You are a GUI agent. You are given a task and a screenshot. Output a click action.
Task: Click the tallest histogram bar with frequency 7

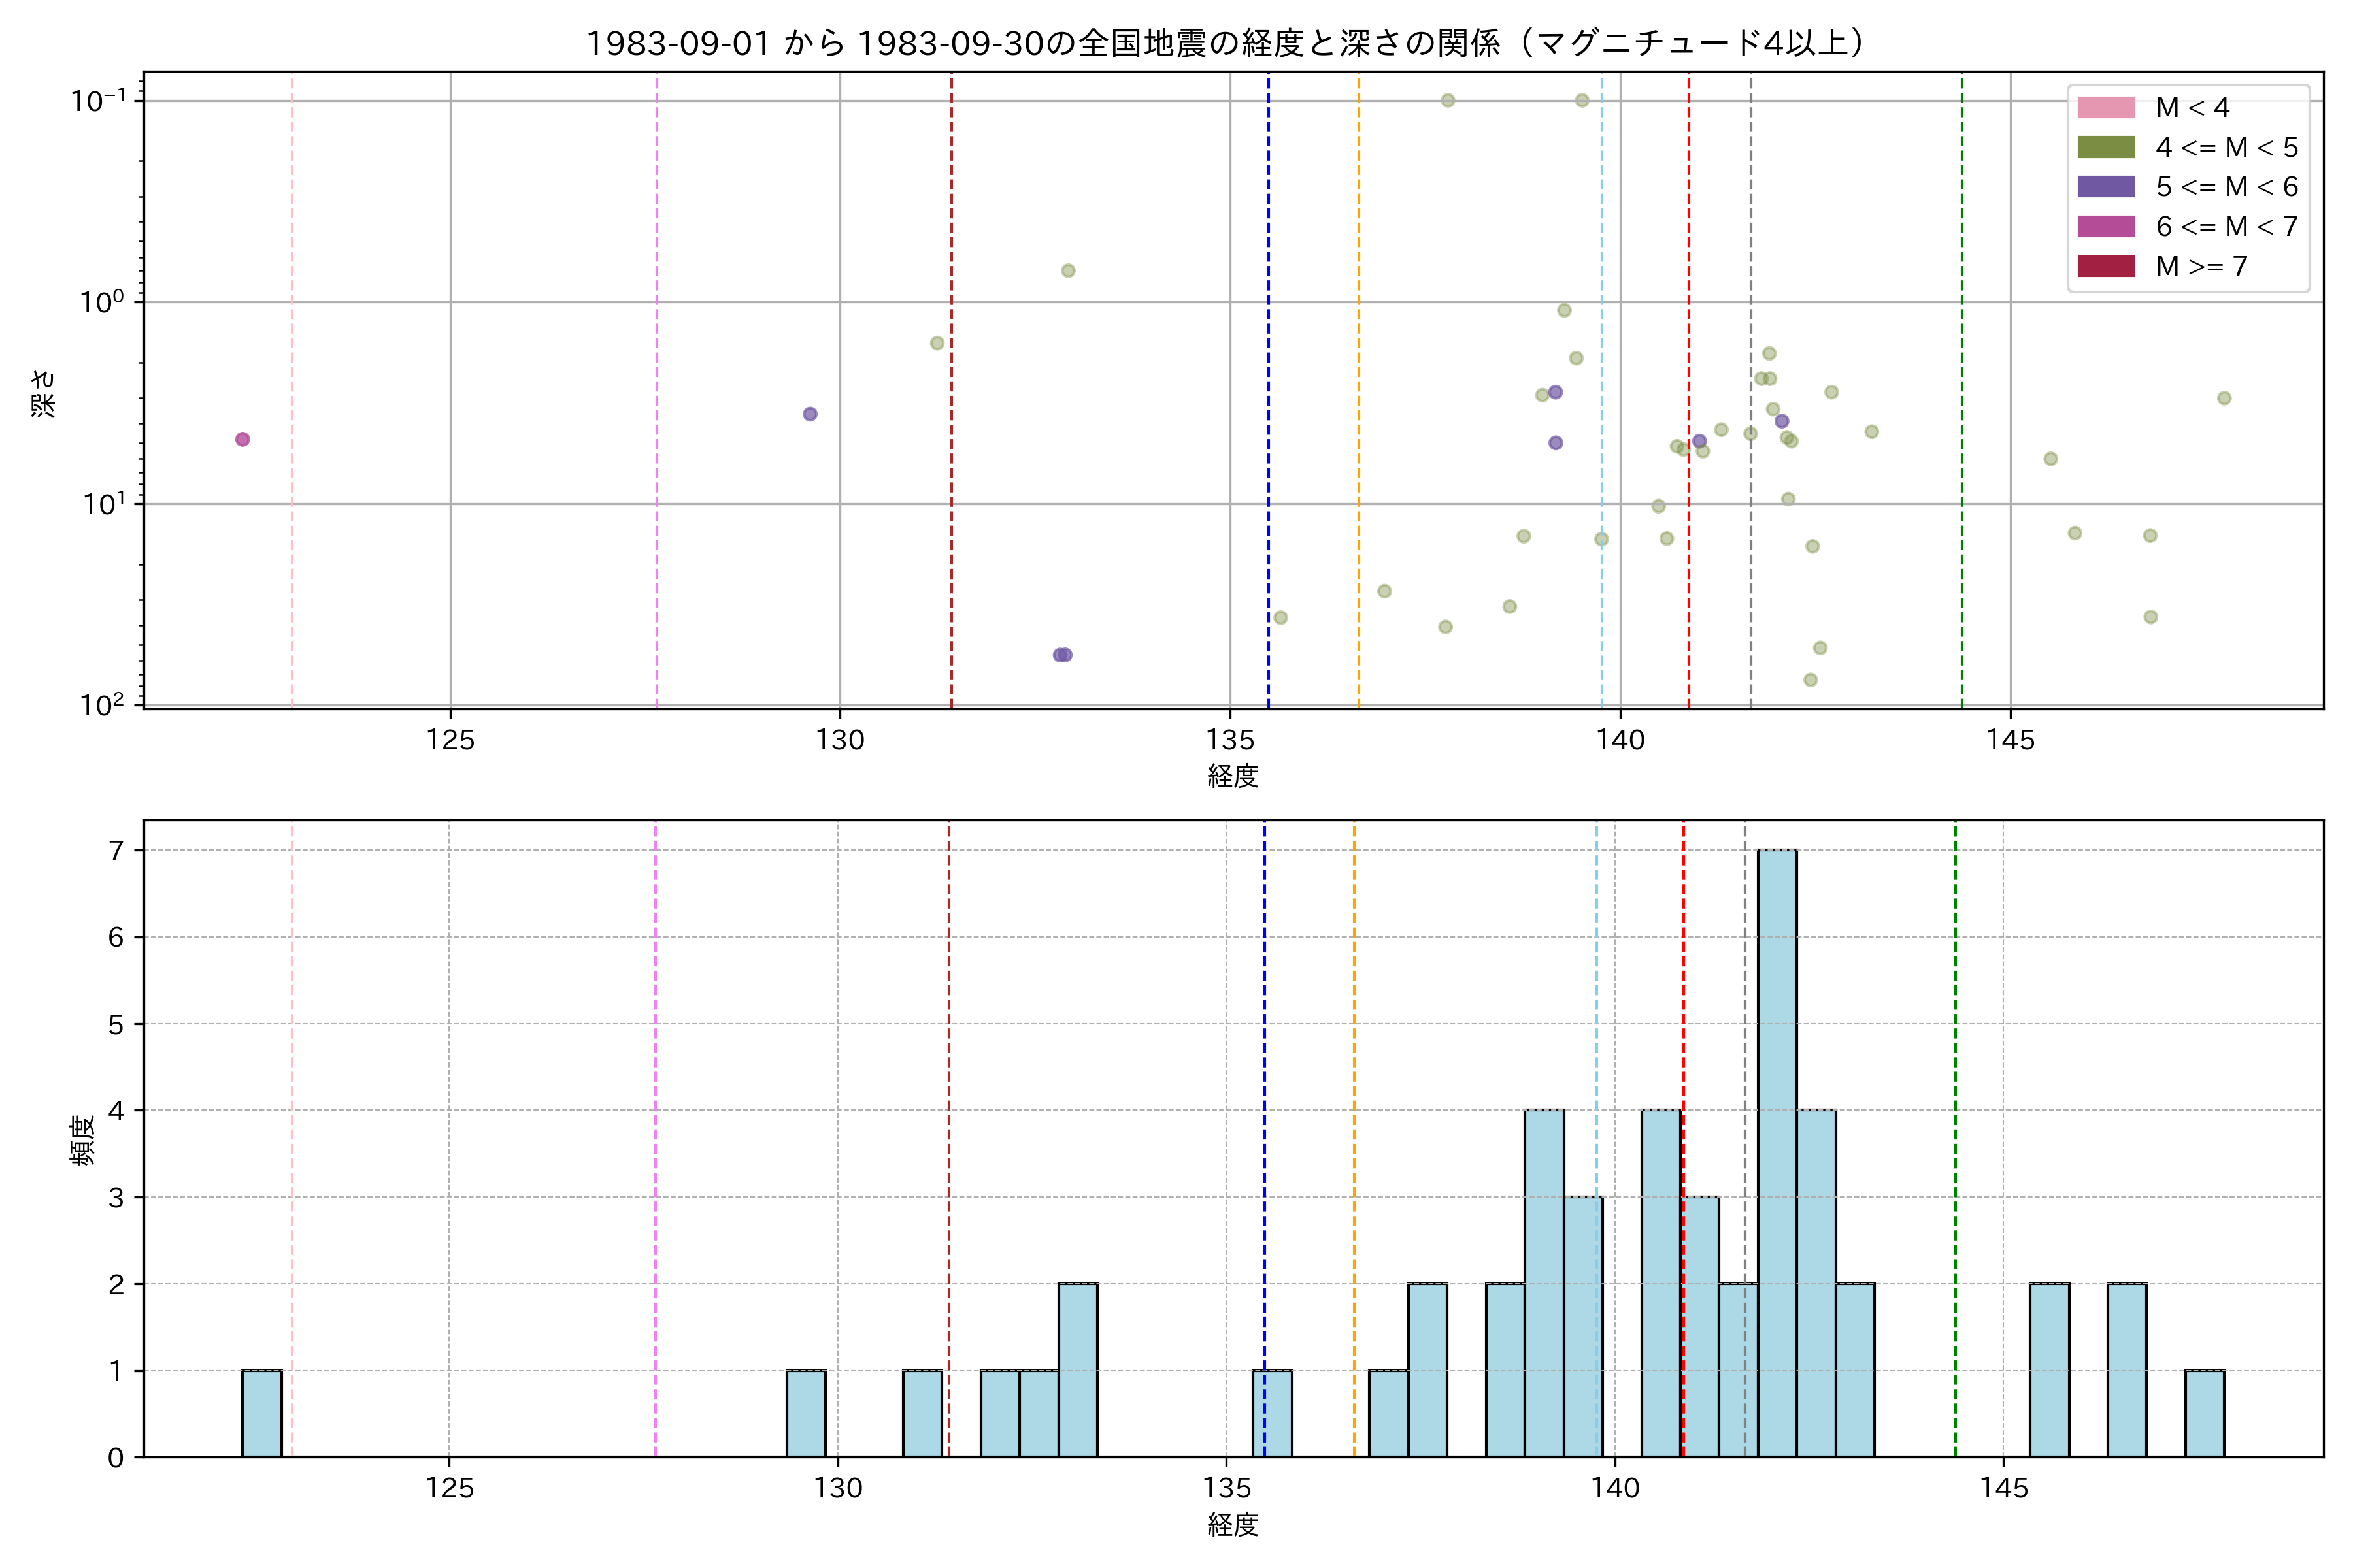(1777, 1150)
